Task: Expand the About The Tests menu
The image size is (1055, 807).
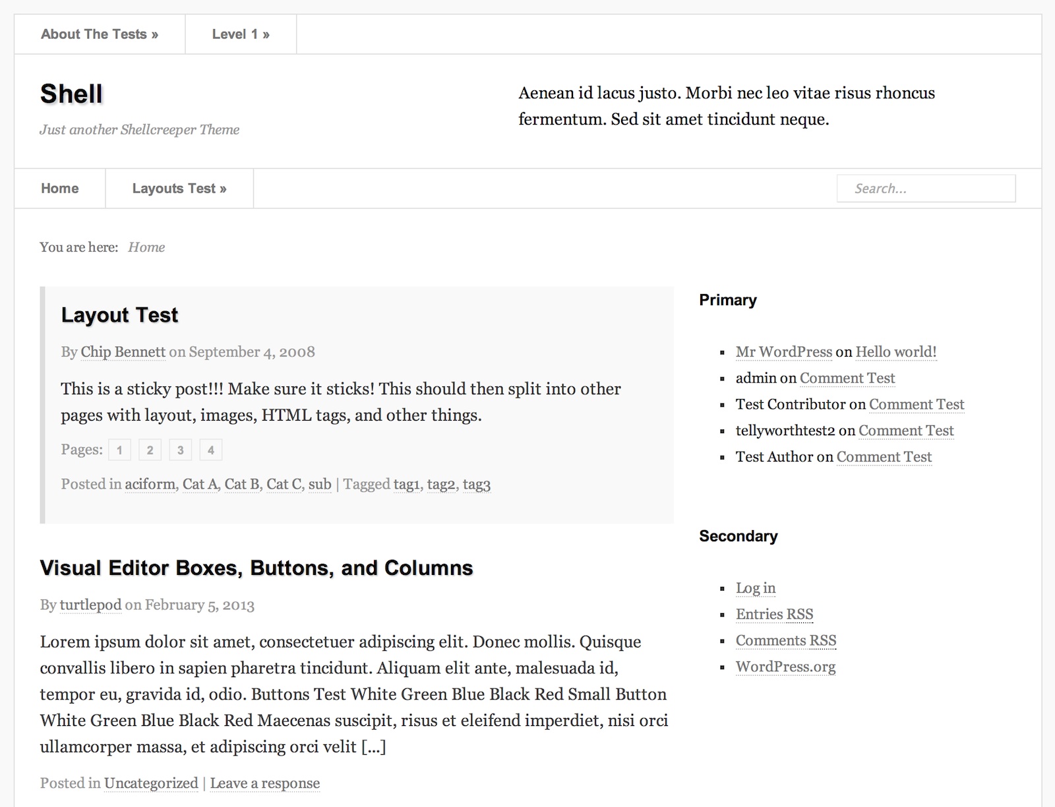Action: coord(100,34)
